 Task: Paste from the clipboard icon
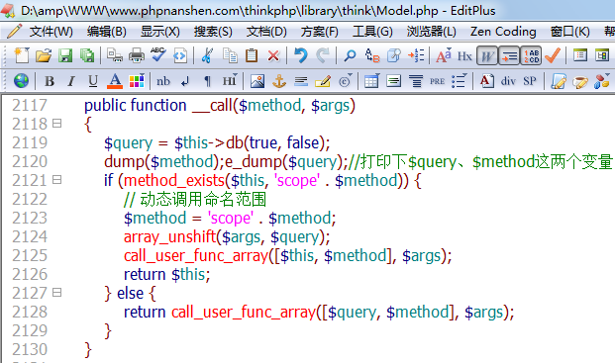coord(252,55)
